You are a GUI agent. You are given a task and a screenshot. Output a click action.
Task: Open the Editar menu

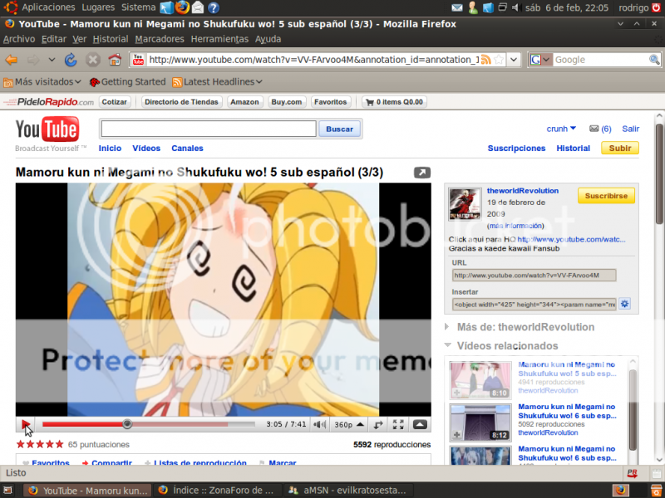pos(54,39)
